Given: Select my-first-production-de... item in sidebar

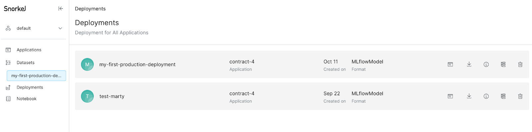Looking at the screenshot, I should coord(36,76).
